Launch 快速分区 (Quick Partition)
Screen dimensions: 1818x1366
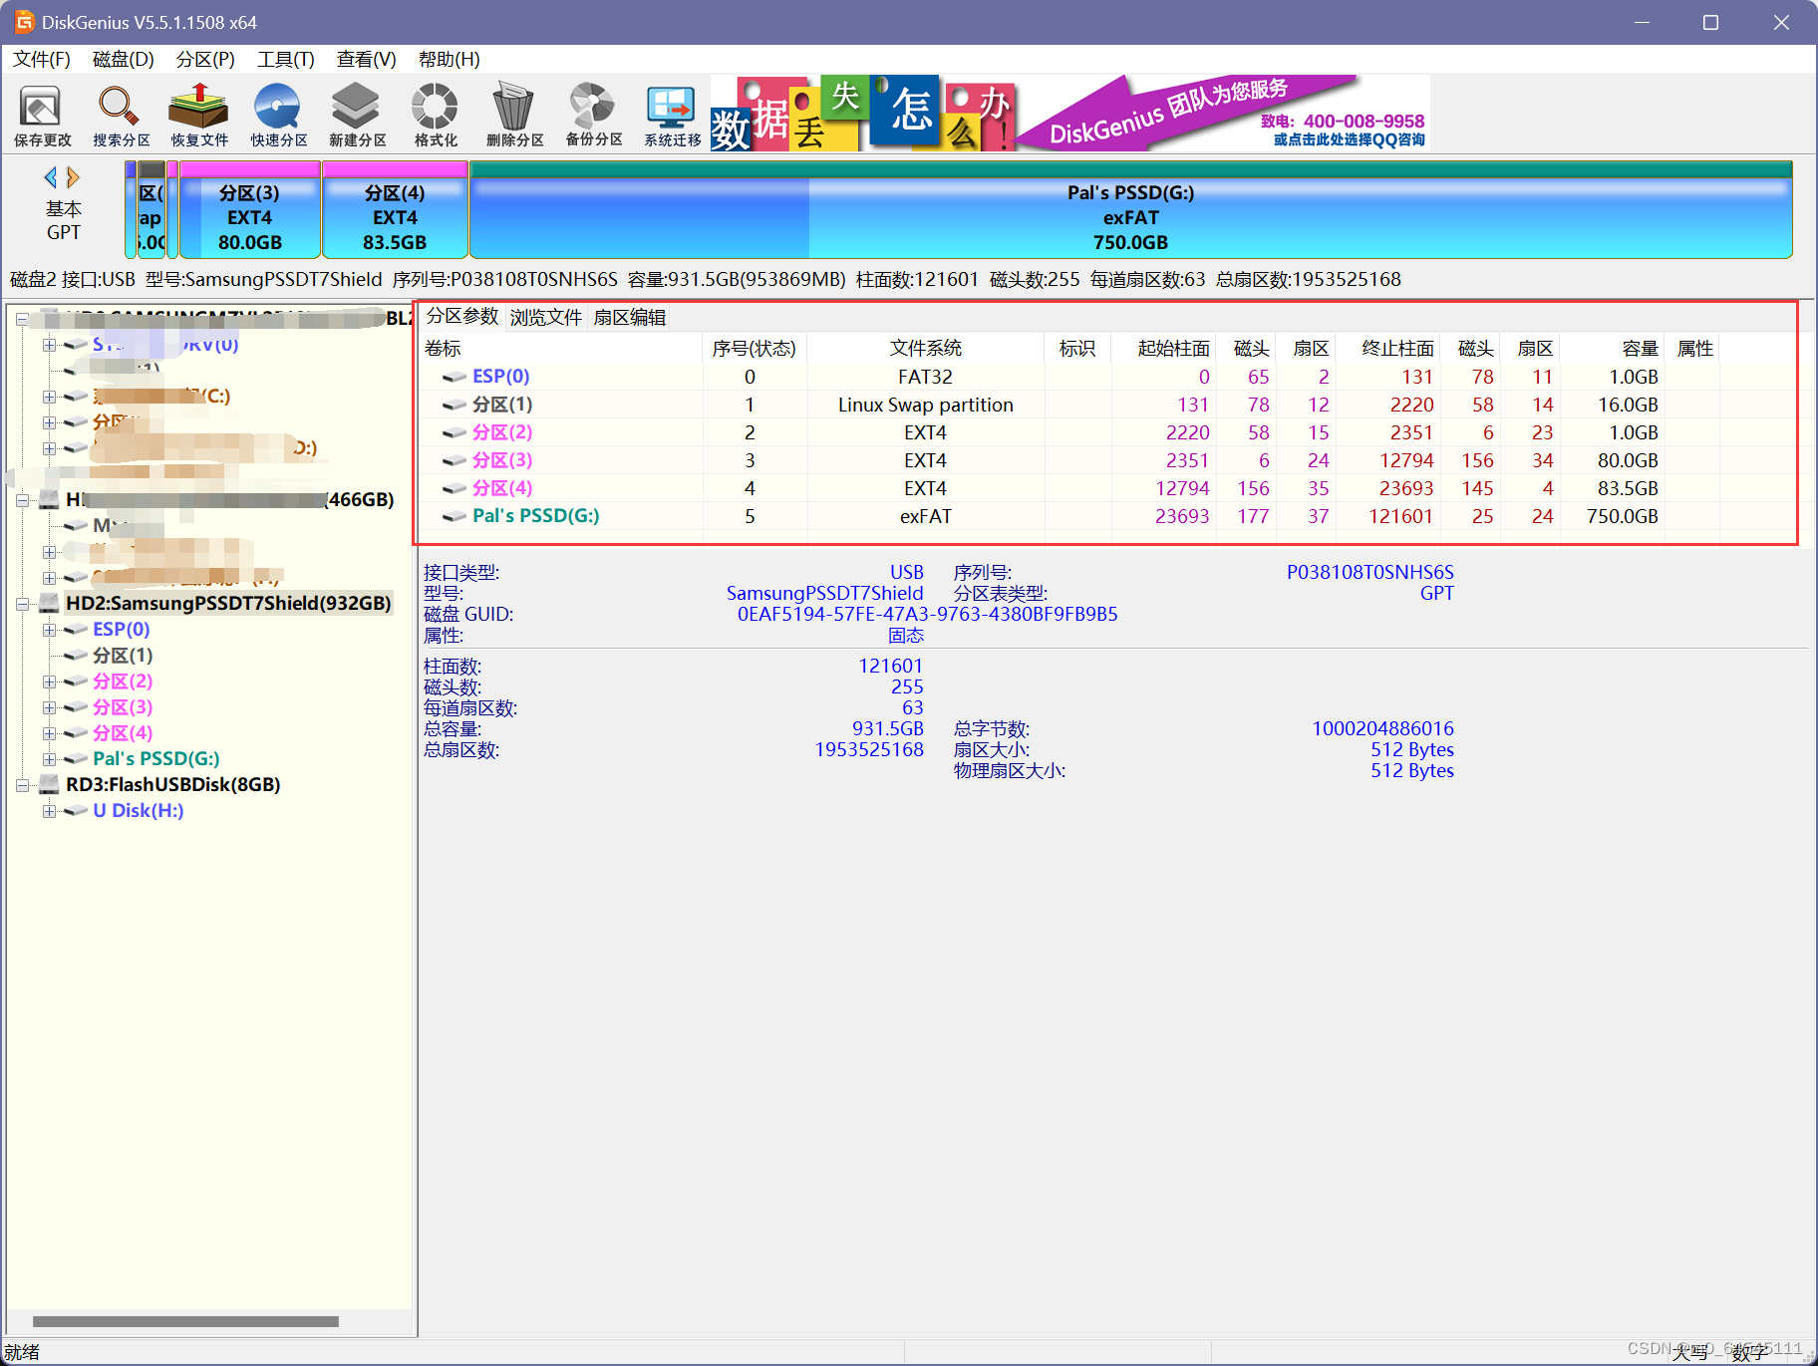pos(278,113)
